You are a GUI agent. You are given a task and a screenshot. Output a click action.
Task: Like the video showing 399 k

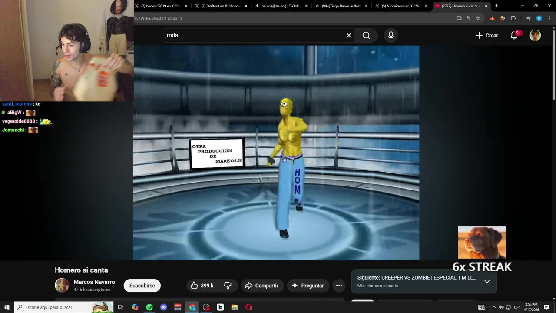coord(202,286)
